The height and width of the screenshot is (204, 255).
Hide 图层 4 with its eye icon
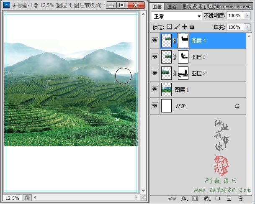(155, 40)
